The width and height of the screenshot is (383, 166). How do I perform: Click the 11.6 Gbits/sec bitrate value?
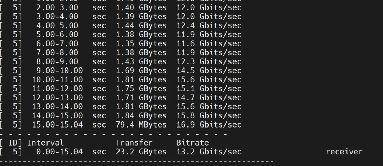tap(209, 44)
